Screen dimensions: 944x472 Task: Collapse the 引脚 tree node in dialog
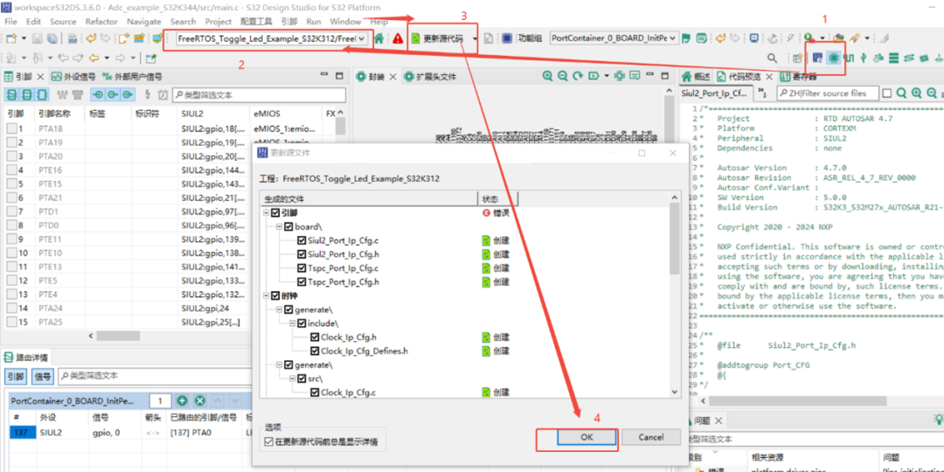click(x=266, y=213)
